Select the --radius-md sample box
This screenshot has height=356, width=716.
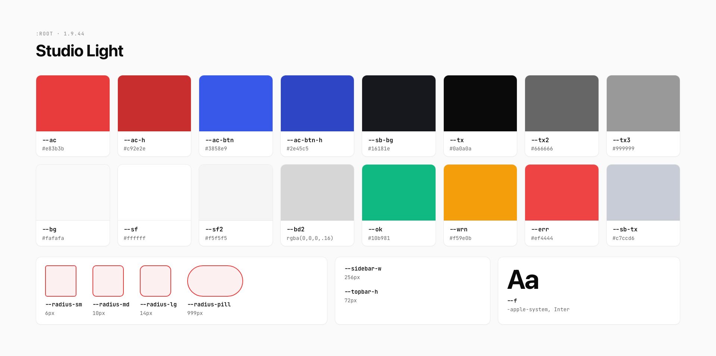tap(108, 281)
